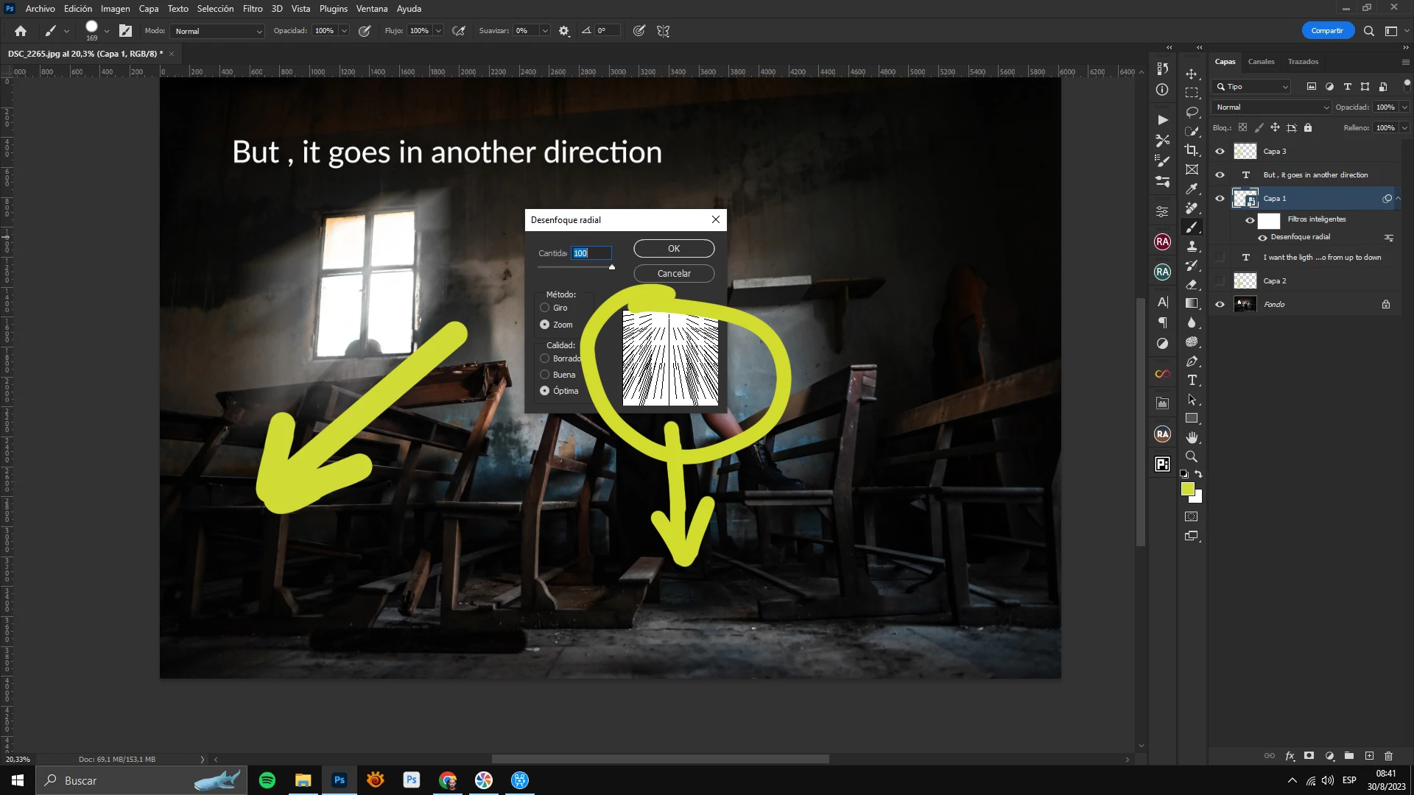This screenshot has height=795, width=1414.
Task: Click the Cancelar button
Action: pos(673,274)
